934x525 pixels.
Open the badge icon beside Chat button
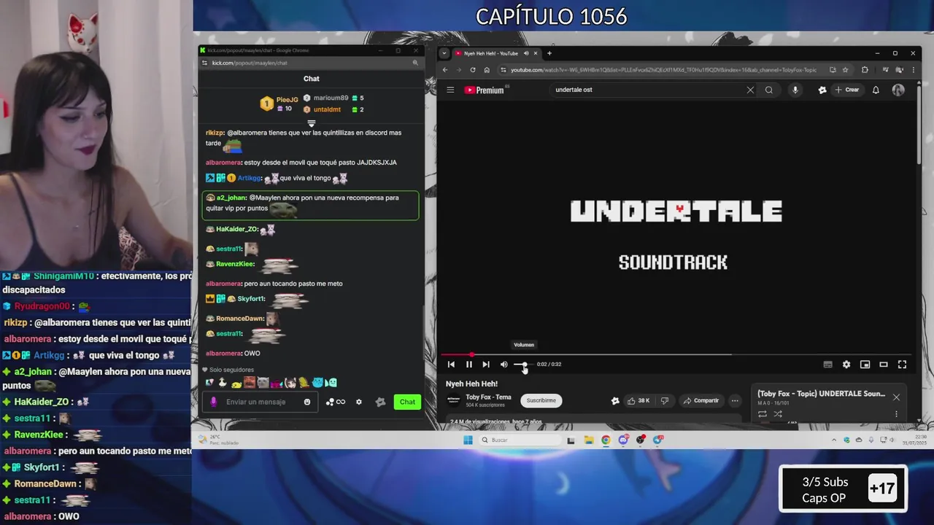coord(380,402)
